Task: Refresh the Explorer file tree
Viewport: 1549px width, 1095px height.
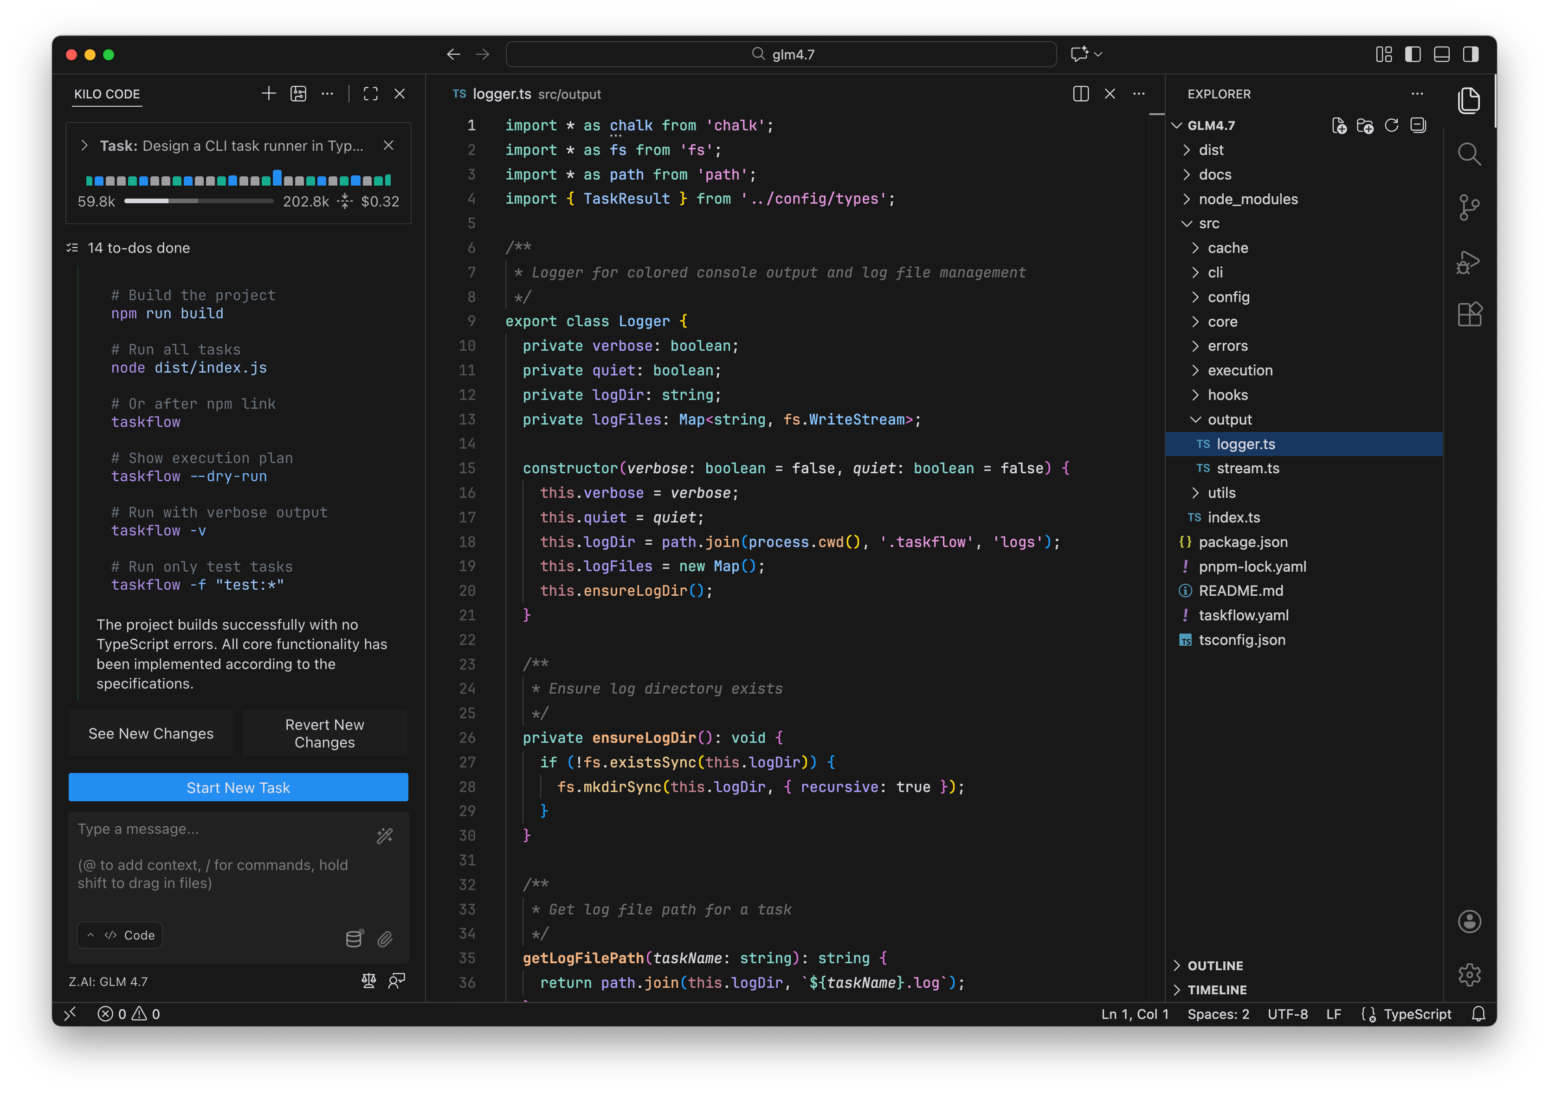Action: (x=1391, y=125)
